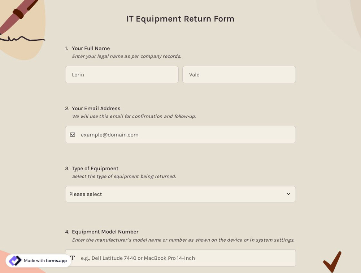Click the helper text under Equipment Model Number

(x=183, y=240)
